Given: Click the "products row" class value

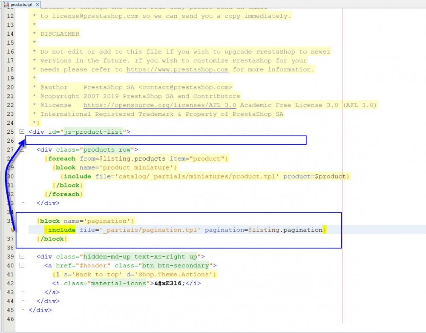Looking at the screenshot, I should pos(107,149).
